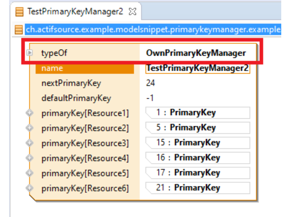Close the TestPrimaryKeyManager2 editor tab
290x217 pixels.
[132, 12]
